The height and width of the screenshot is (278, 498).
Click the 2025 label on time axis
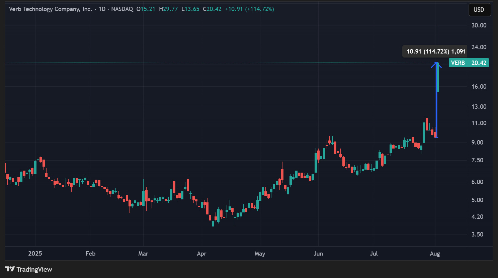click(x=35, y=254)
